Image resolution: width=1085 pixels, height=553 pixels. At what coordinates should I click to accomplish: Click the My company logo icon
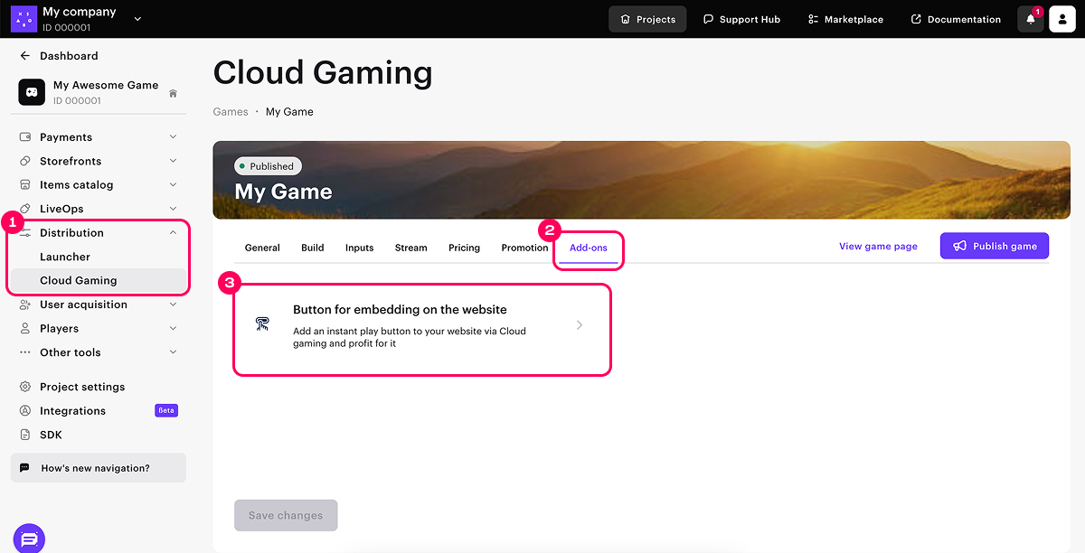point(24,19)
